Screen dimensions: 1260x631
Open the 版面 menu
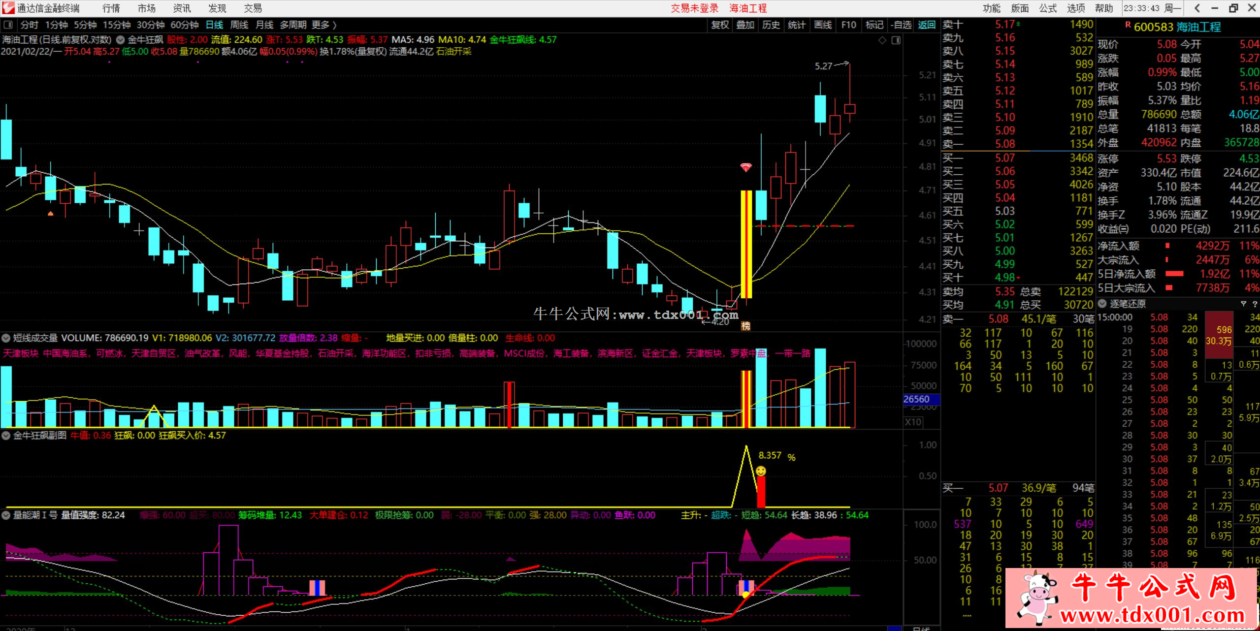click(1020, 8)
